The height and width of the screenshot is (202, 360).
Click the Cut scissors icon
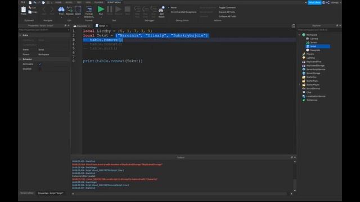(30, 7)
